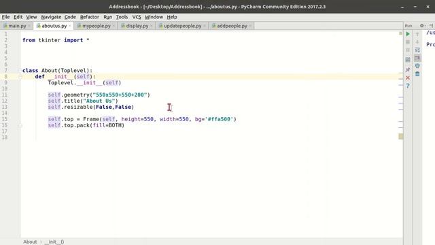Toggle soft-wrap in Run console
This screenshot has height=245, width=435.
pyautogui.click(x=417, y=50)
